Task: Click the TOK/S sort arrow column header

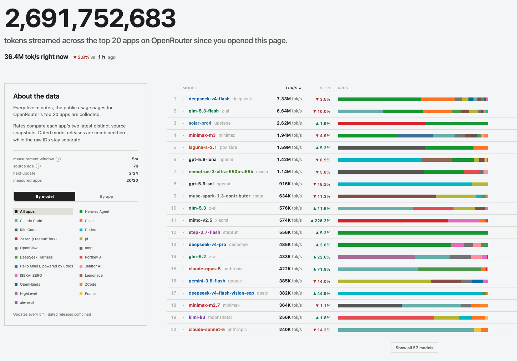Action: (293, 88)
